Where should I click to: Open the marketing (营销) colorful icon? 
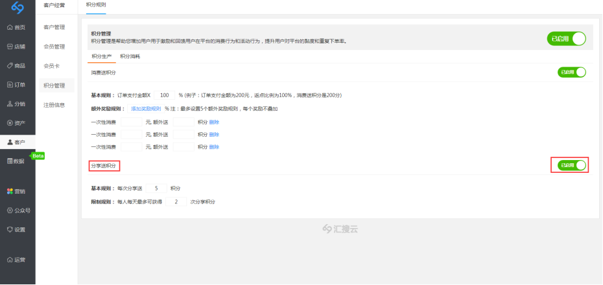(x=10, y=191)
